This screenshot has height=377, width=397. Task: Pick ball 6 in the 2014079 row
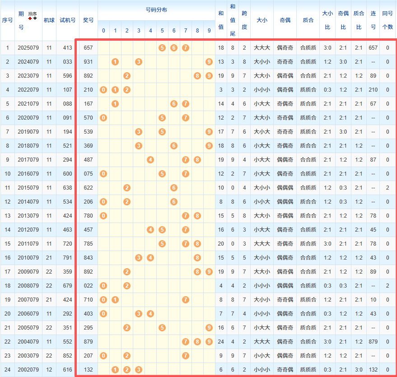point(174,202)
